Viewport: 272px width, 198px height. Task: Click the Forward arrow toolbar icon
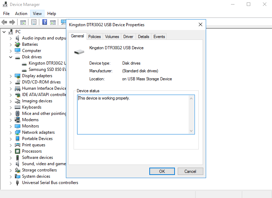[x=12, y=22]
